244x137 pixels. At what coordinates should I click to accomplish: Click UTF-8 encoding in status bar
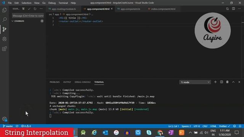197,126
